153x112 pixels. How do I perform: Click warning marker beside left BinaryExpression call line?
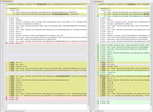click(x=7, y=76)
